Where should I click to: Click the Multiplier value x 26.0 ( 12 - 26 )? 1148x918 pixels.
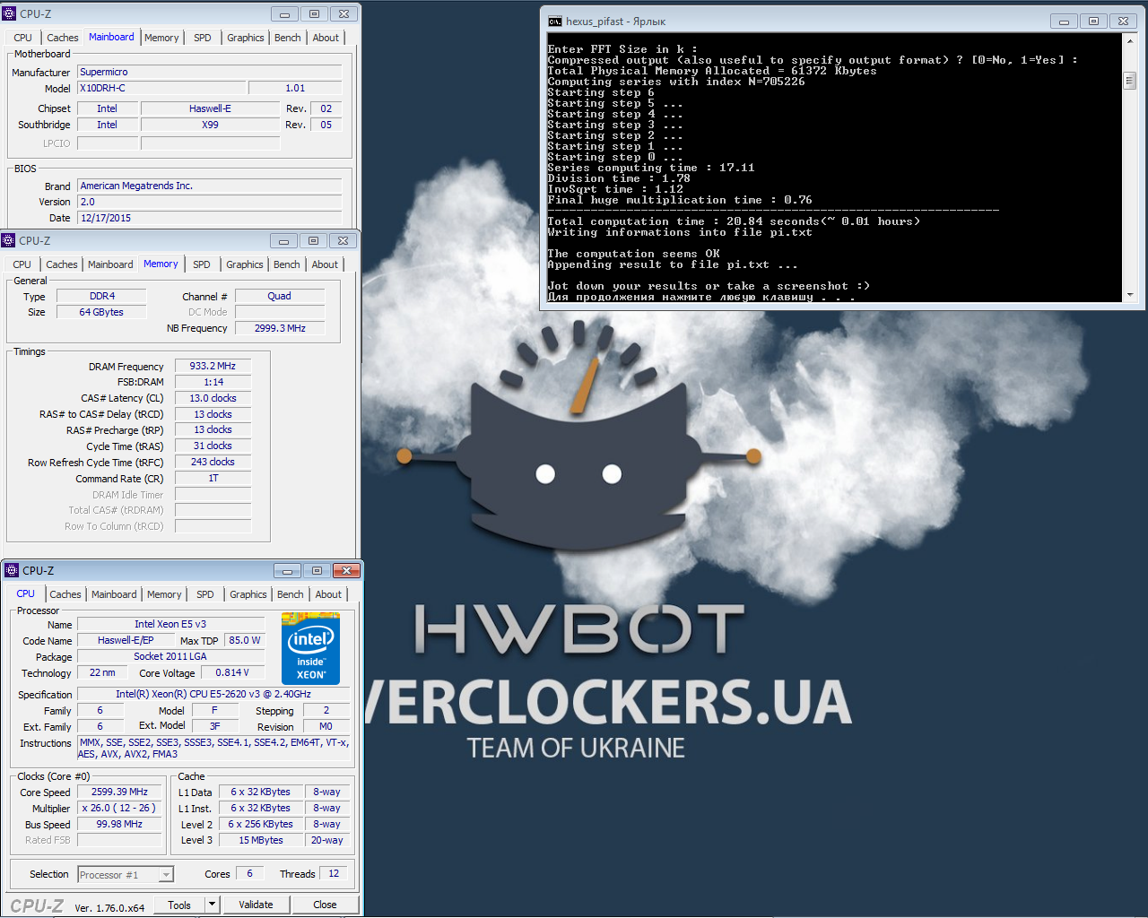(x=119, y=808)
